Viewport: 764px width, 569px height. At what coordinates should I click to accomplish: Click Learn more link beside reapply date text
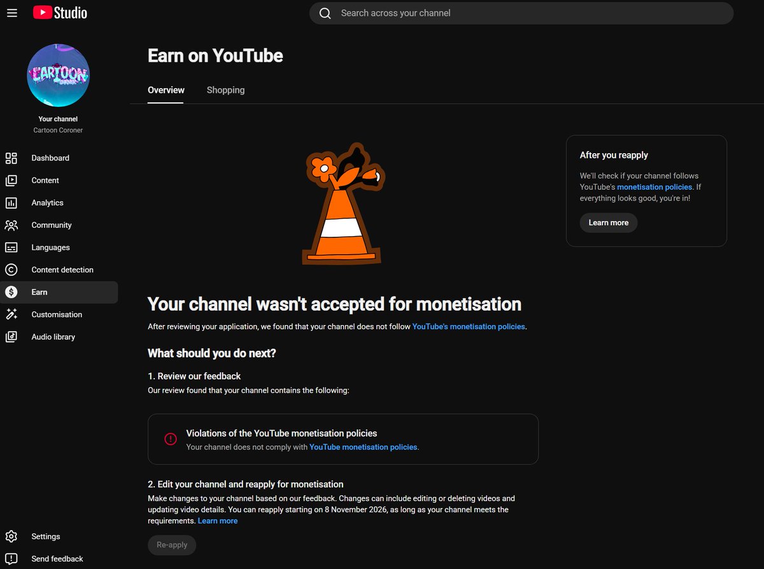coord(218,521)
